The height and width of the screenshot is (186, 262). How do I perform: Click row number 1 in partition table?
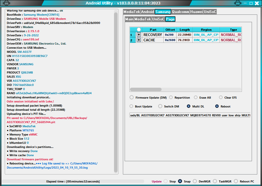133,35
